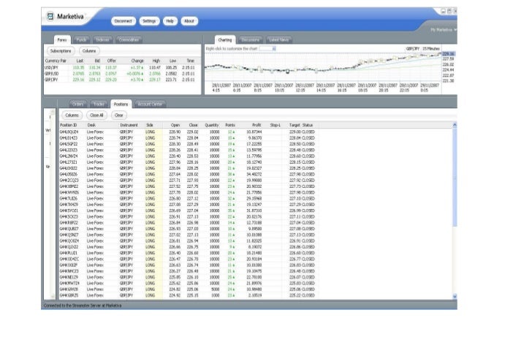Click the Bid column header
The width and height of the screenshot is (532, 348).
coord(97,61)
